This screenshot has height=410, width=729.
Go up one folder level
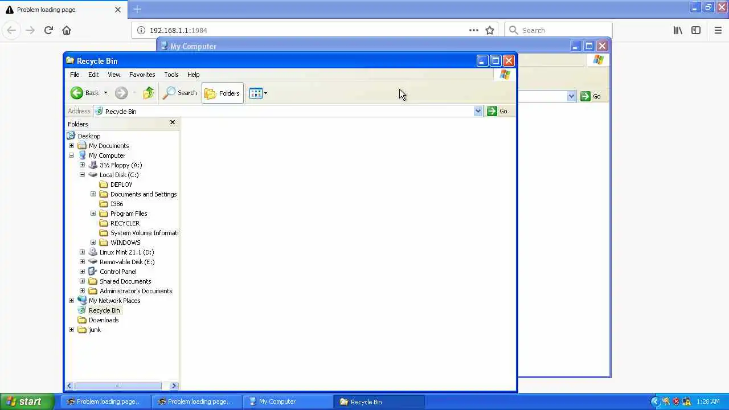(x=149, y=93)
